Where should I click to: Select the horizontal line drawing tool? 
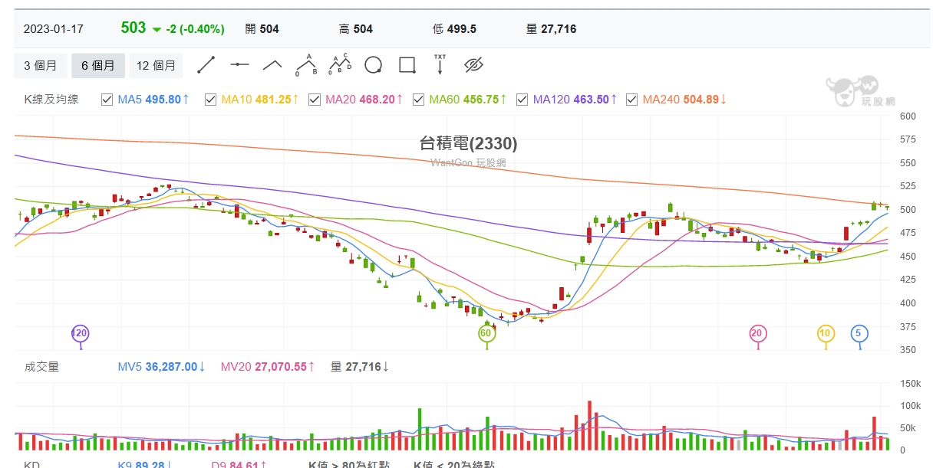[x=239, y=65]
